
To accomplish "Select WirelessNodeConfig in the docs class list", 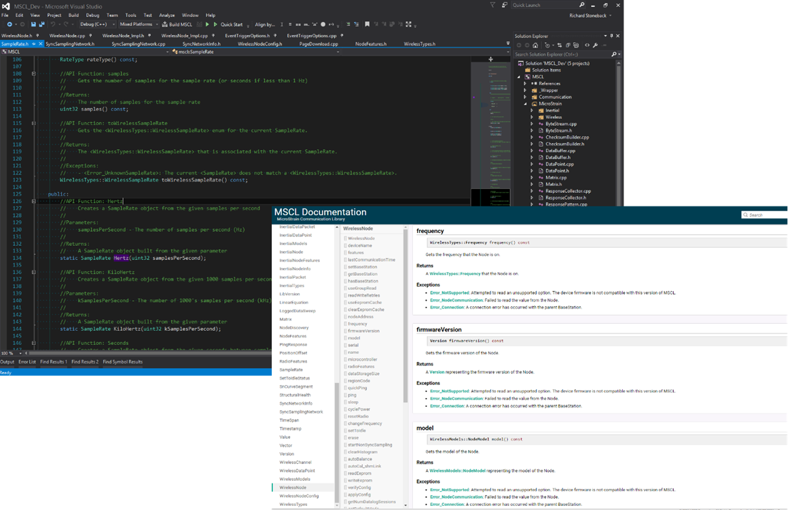I will pyautogui.click(x=299, y=496).
